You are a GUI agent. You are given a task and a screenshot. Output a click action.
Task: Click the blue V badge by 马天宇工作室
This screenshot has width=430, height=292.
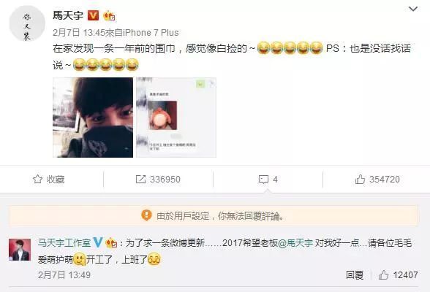pos(98,242)
